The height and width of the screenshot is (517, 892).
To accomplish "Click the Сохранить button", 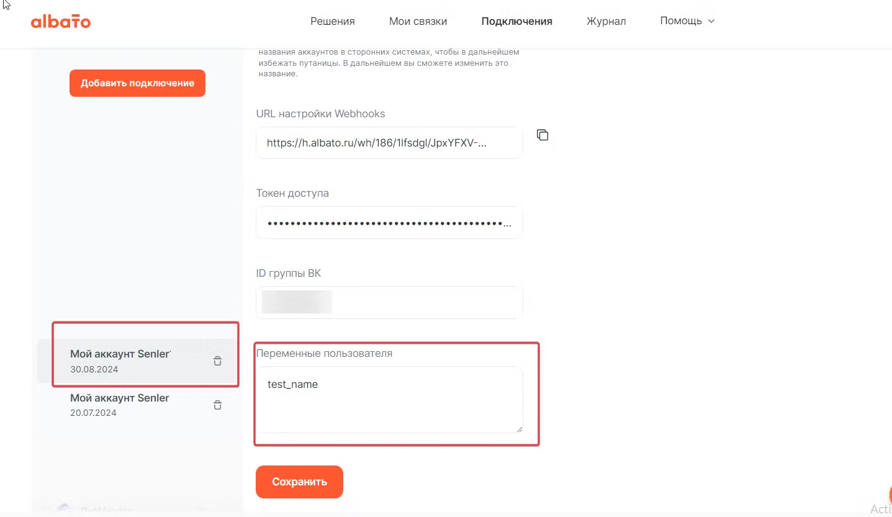I will click(299, 482).
